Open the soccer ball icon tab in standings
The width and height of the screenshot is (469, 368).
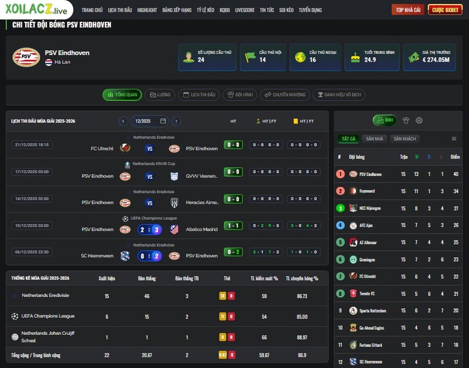(x=419, y=120)
